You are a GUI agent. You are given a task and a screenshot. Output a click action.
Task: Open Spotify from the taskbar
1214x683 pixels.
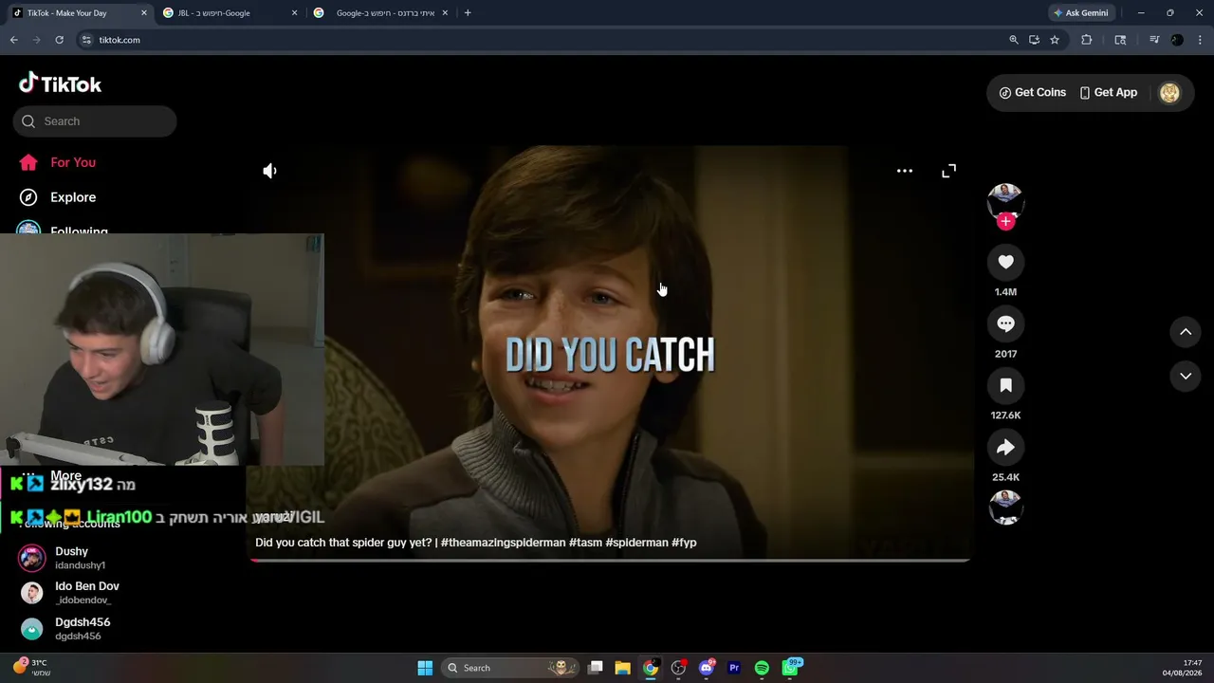point(762,668)
